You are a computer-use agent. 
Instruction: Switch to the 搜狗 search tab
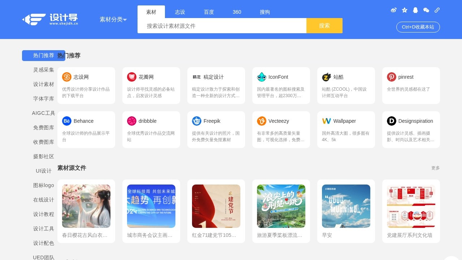(x=265, y=12)
